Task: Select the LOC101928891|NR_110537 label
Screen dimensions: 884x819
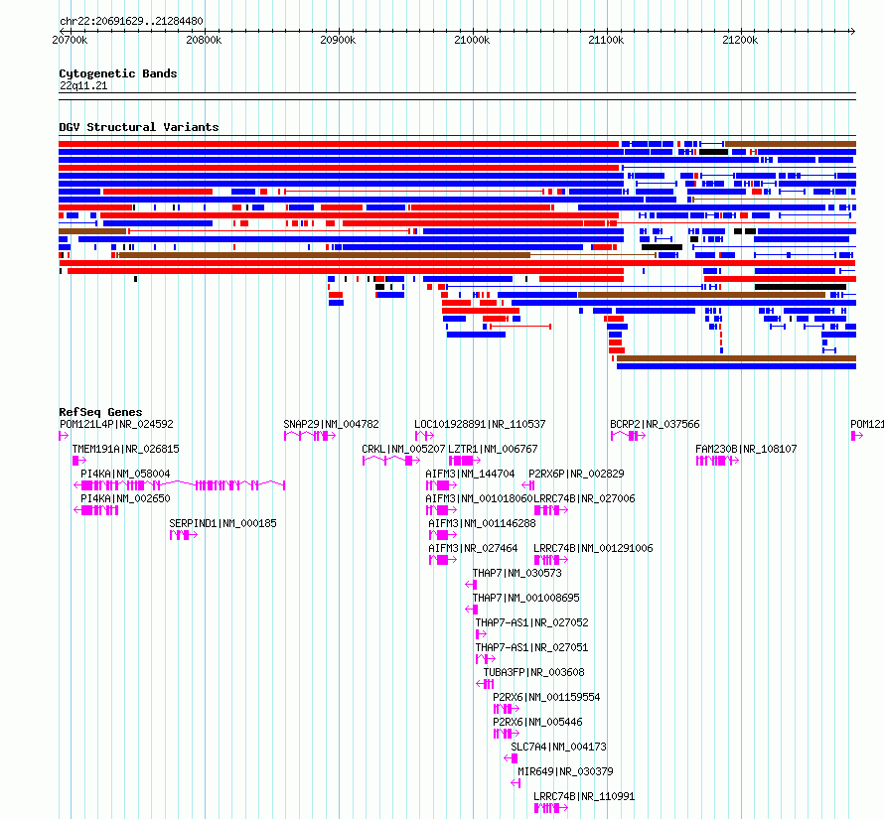Action: coord(480,424)
